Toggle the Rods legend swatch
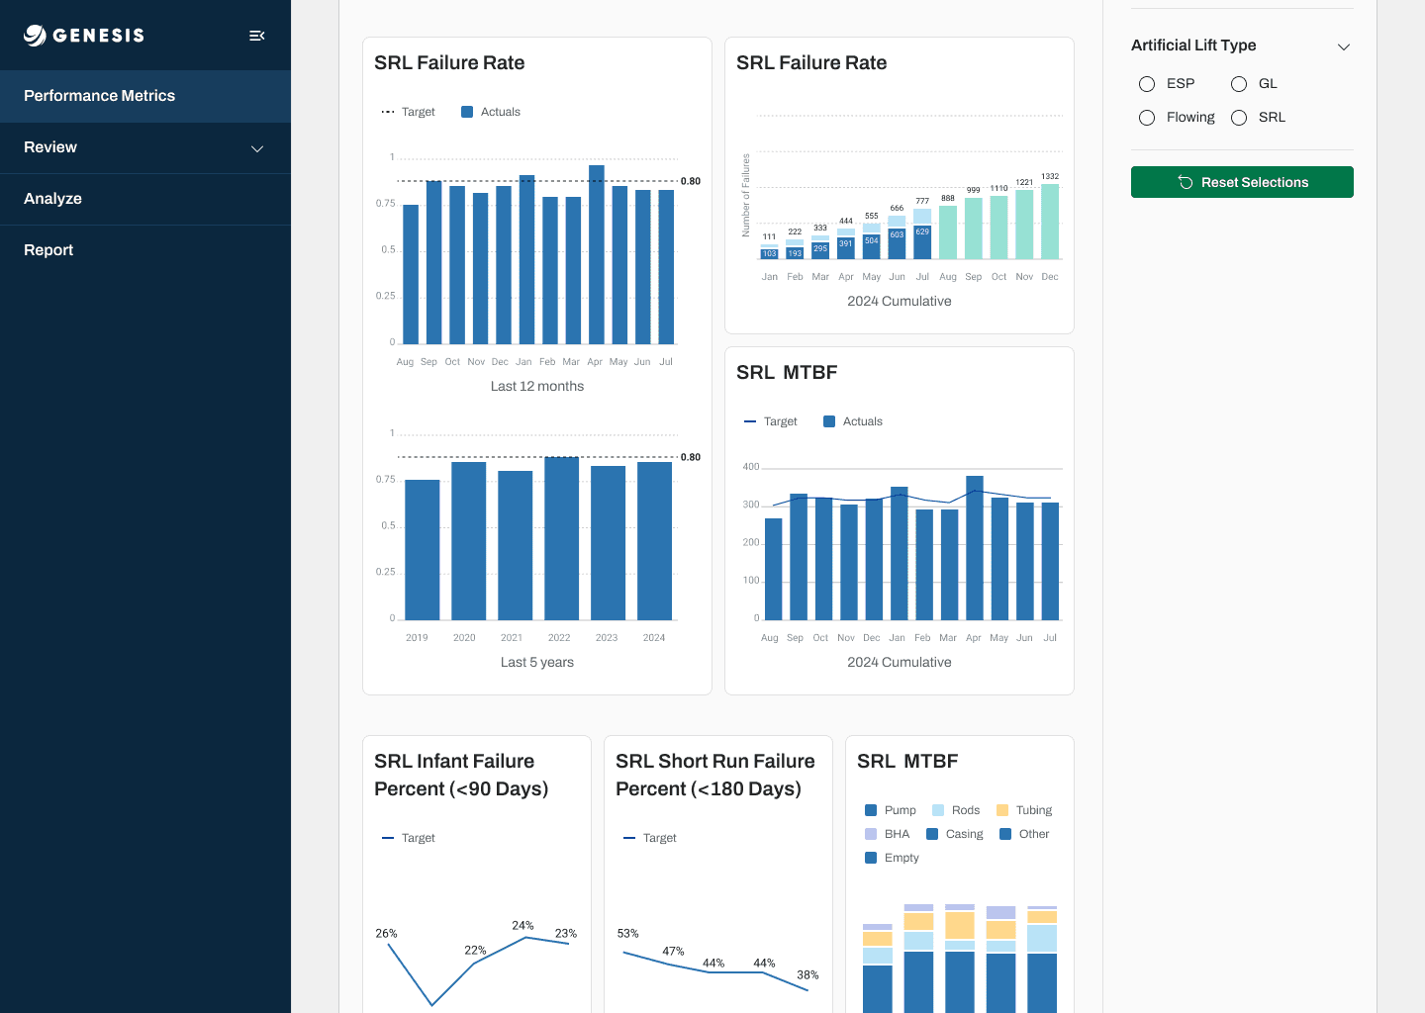This screenshot has width=1425, height=1013. point(938,810)
